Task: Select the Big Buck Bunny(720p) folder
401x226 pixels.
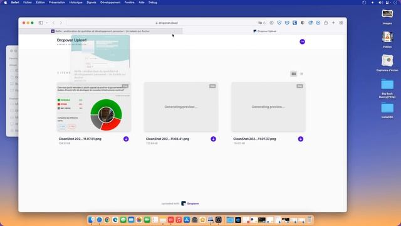Action: 387,89
